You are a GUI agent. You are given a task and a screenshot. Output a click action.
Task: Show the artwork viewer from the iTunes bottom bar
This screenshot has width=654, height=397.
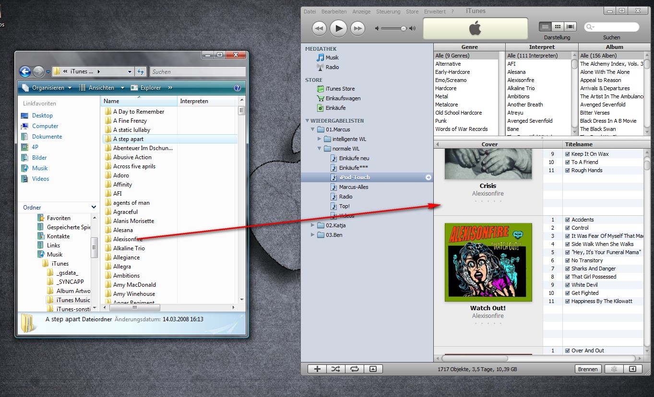click(373, 369)
